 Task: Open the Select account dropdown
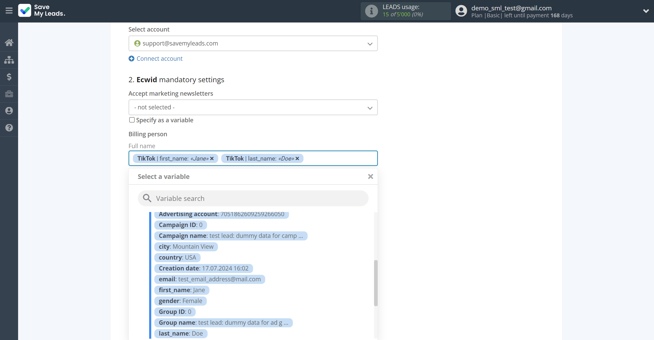(253, 43)
